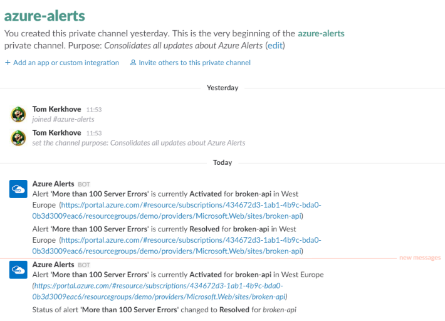The width and height of the screenshot is (445, 321).
Task: Click the 11:53 timestamp on channel purpose message
Action: pos(94,133)
